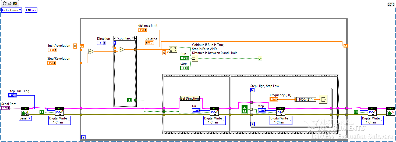Select the Direction enum terminal
Screen dimensions: 396x142
pyautogui.click(x=101, y=43)
